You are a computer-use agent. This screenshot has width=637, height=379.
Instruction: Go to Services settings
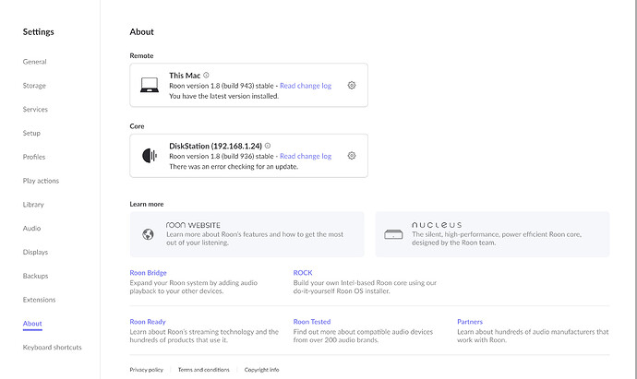click(35, 109)
